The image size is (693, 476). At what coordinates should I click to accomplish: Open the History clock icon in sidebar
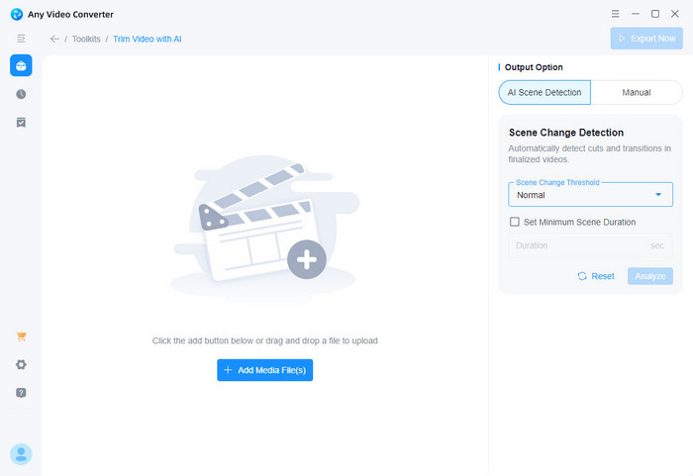pyautogui.click(x=21, y=94)
